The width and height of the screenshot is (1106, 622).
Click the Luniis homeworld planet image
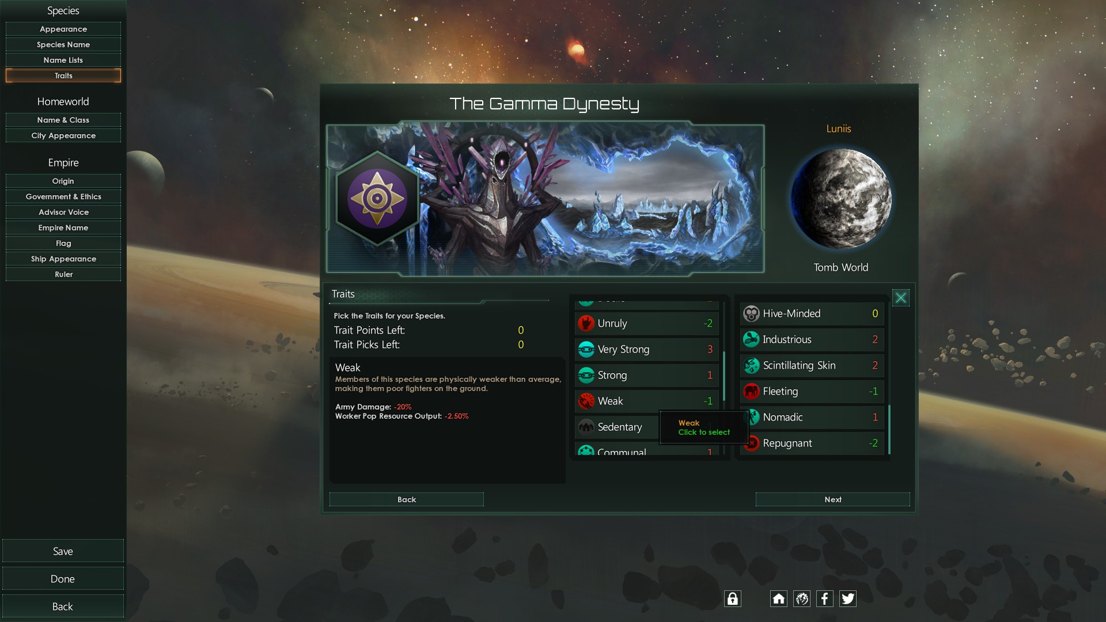tap(841, 199)
